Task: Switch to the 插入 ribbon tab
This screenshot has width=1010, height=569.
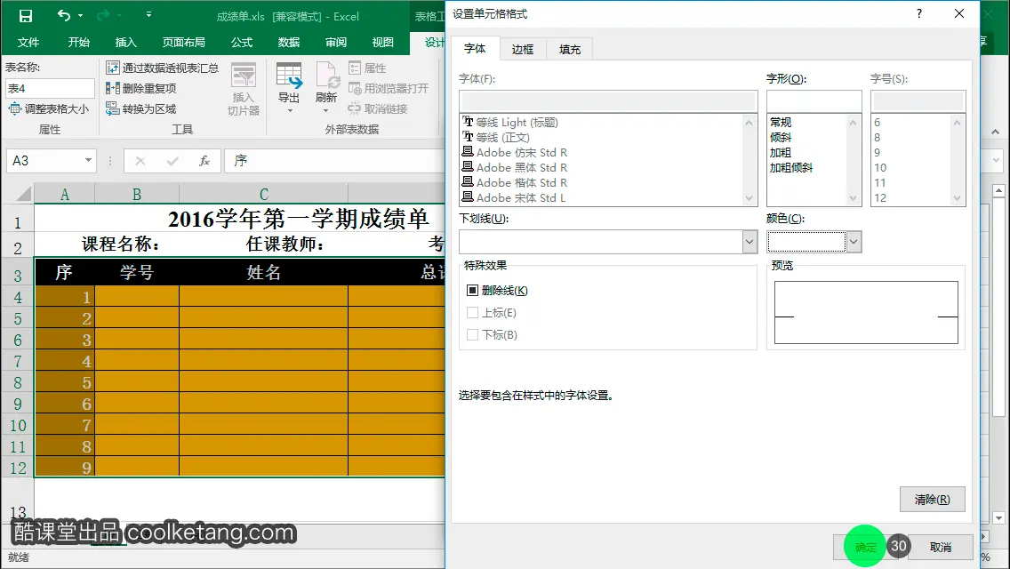Action: click(x=125, y=42)
